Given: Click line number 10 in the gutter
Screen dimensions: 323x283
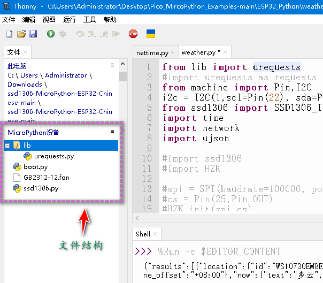Looking at the screenshot, I should click(x=147, y=158).
